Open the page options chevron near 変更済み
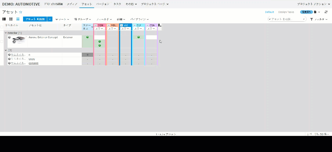The height and width of the screenshot is (152, 332). click(x=319, y=12)
